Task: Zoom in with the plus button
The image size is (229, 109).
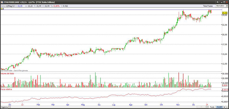Action: point(224,107)
